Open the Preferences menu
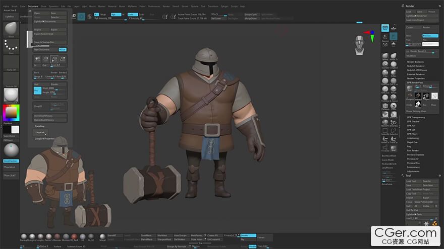 pos(153,6)
